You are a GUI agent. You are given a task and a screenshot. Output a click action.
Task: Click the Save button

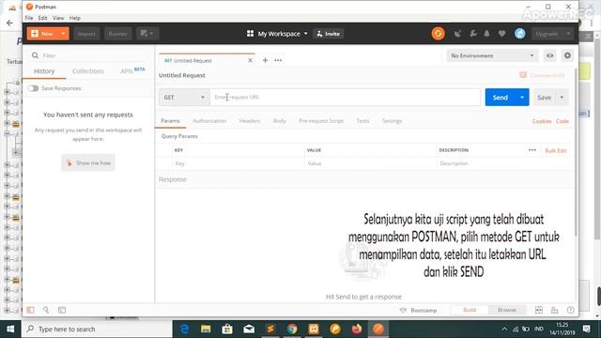pyautogui.click(x=545, y=98)
